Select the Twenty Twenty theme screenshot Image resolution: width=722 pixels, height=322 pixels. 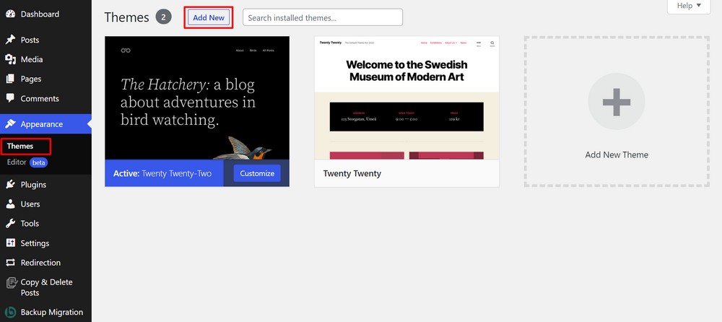406,98
